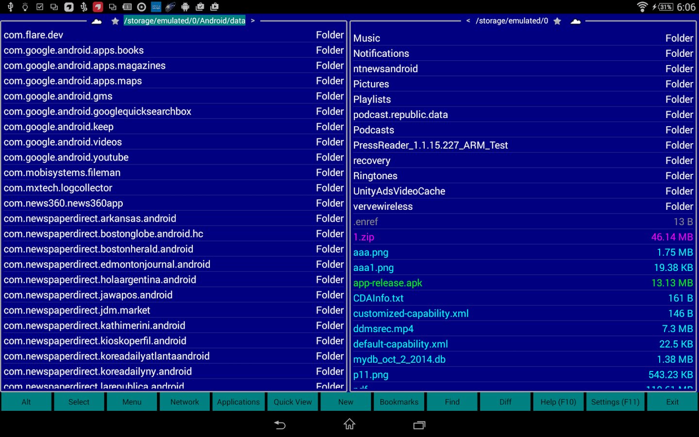Viewport: 699px width, 437px height.
Task: Open the Menu button in bottom bar
Action: coord(132,402)
